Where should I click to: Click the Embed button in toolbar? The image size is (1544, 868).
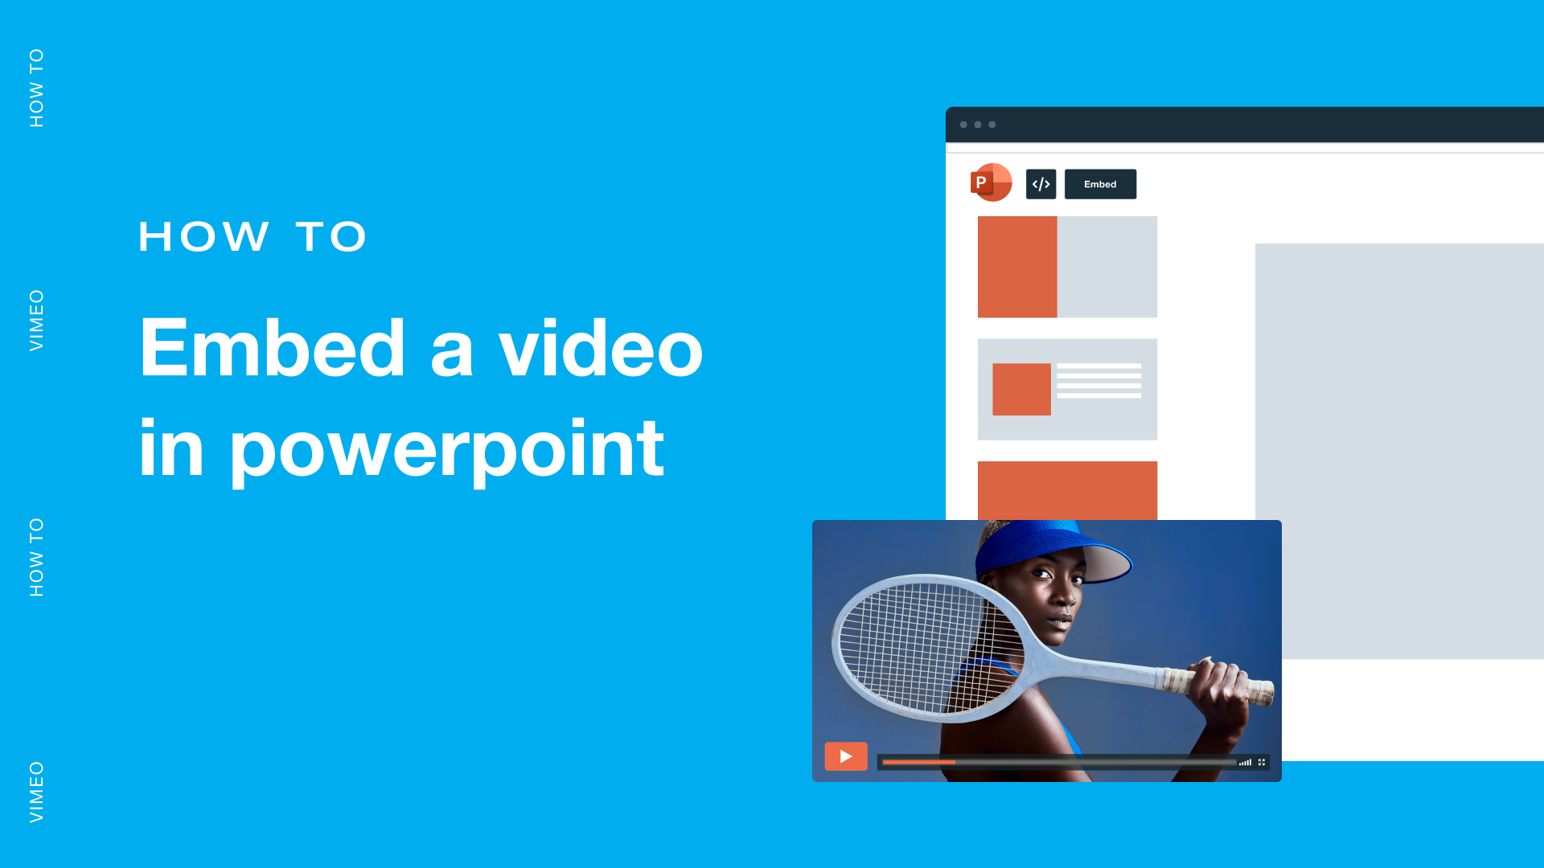coord(1099,183)
